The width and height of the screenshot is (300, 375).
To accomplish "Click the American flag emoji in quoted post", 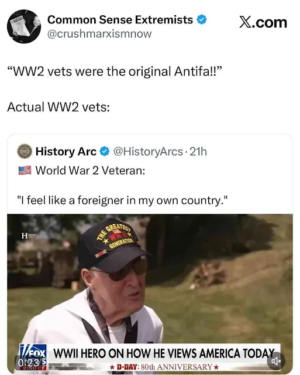I will (x=25, y=171).
